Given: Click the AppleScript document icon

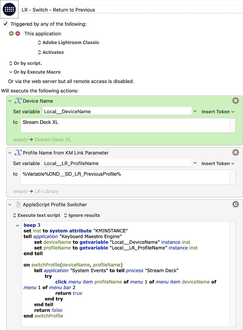Looking at the screenshot, I should pyautogui.click(x=18, y=204).
